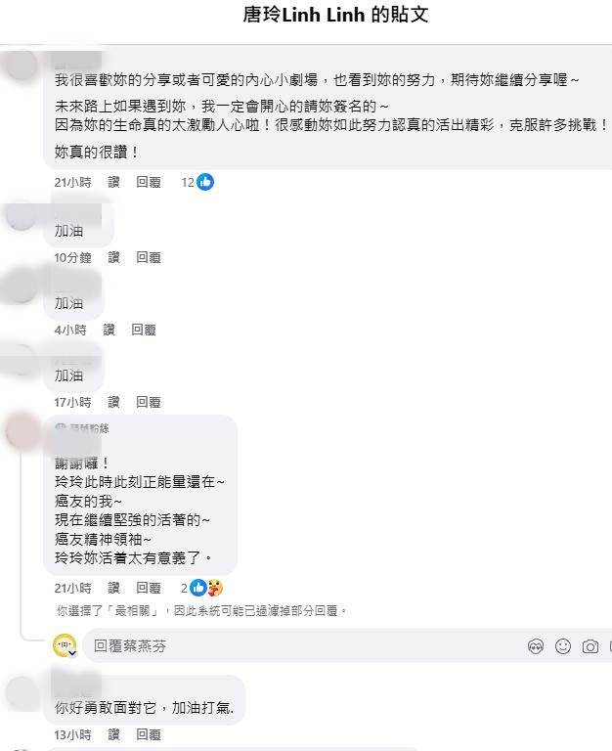Open the 21小時 timestamp of first comment
This screenshot has height=751, width=612.
[72, 182]
